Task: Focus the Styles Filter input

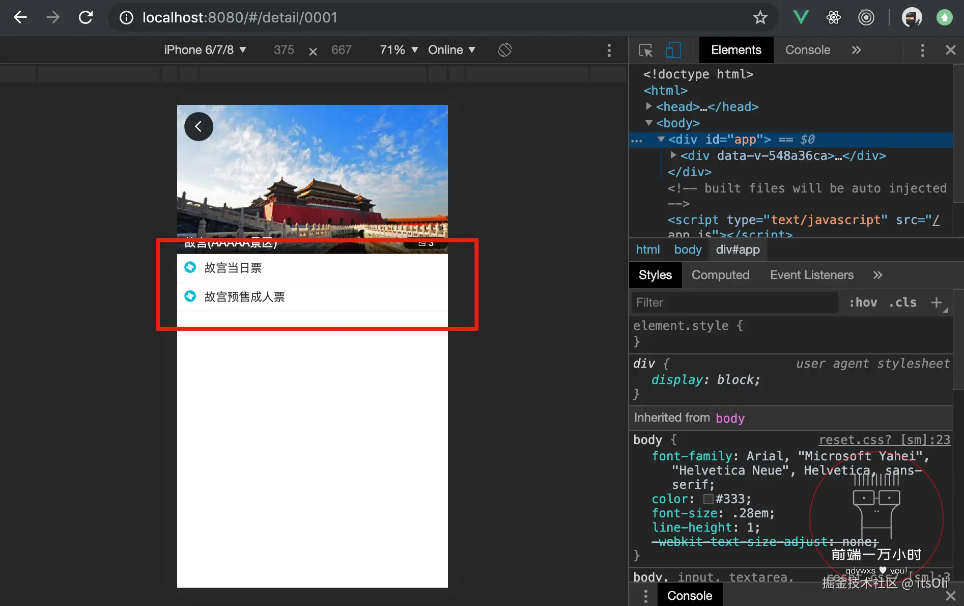Action: [x=734, y=302]
